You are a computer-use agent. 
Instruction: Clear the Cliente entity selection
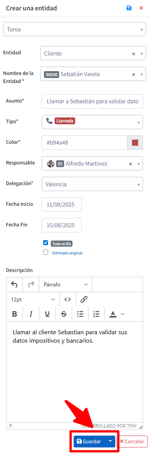(134, 54)
